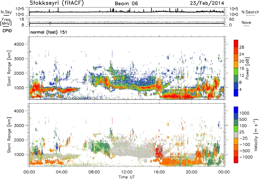This screenshot has height=179, width=259.
Task: Click the 4 label on power colorbar
Action: pyautogui.click(x=240, y=89)
